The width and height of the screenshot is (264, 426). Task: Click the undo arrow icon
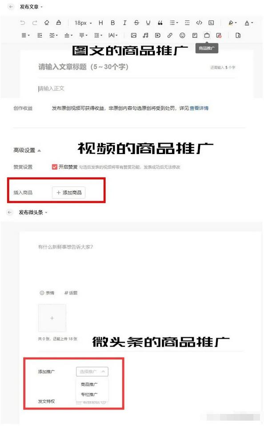23,23
